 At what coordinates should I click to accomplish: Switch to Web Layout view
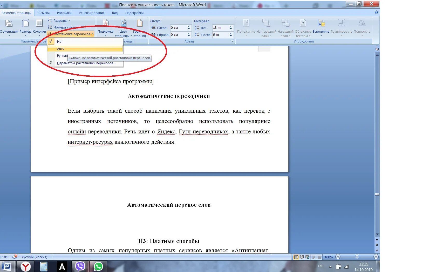[x=308, y=257]
